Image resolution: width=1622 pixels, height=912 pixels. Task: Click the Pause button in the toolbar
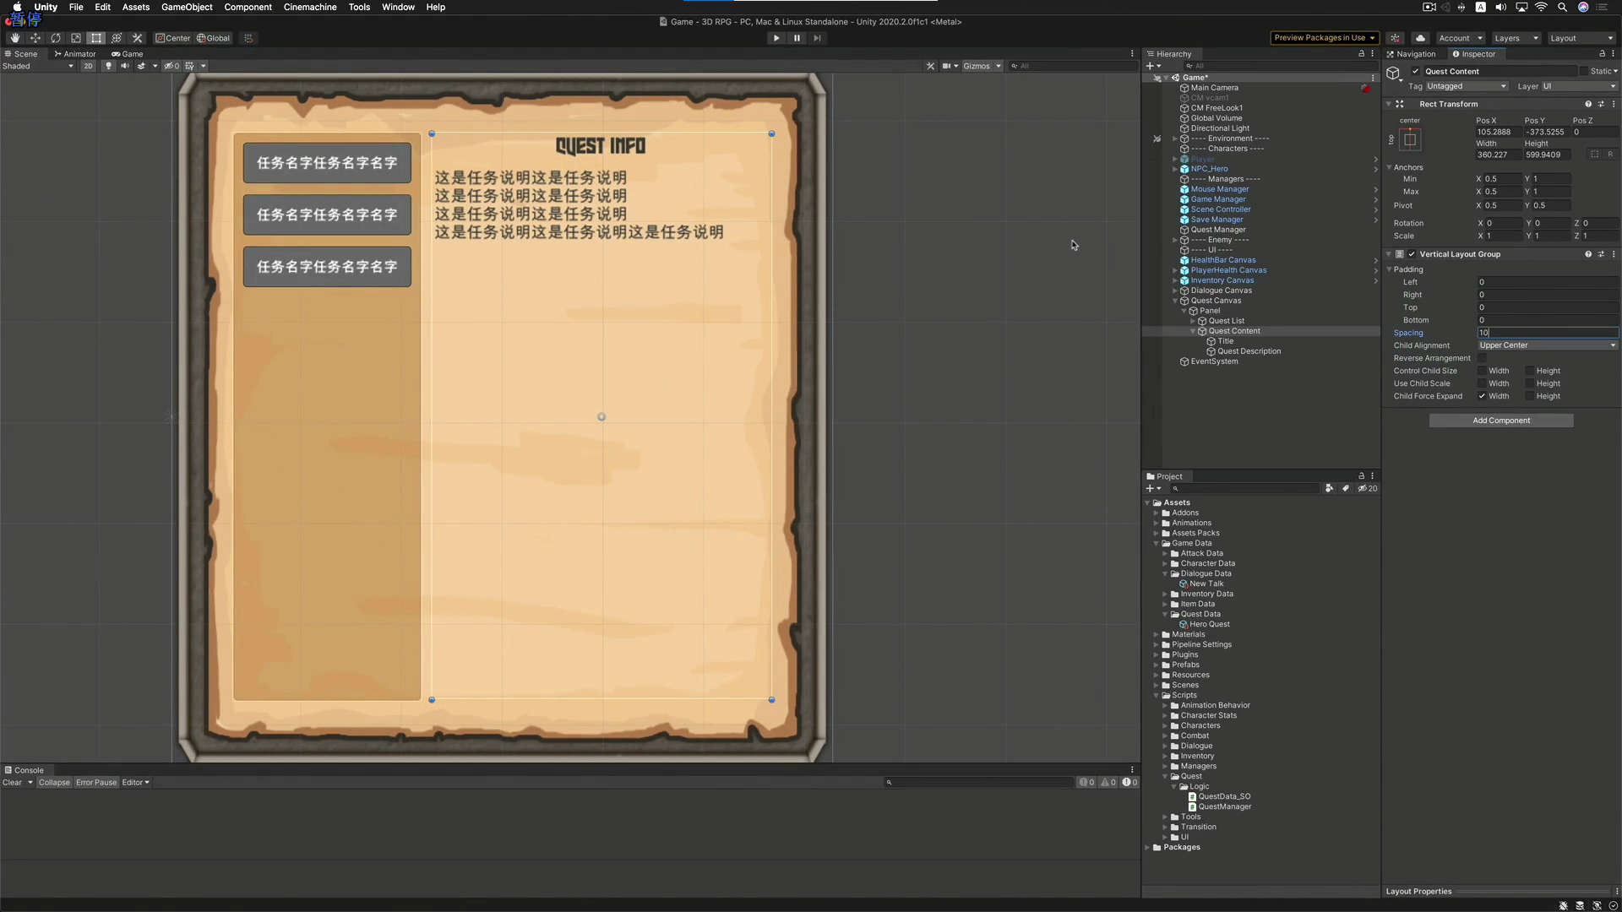click(796, 38)
